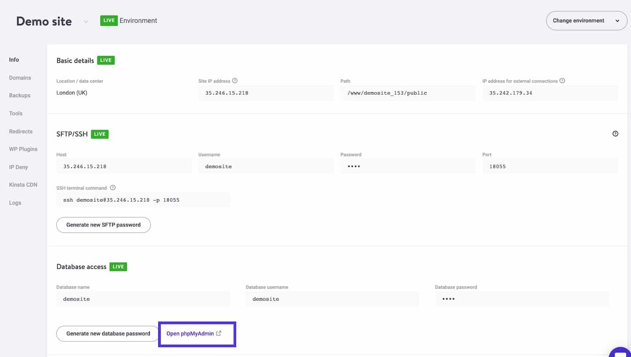The height and width of the screenshot is (357, 631).
Task: Click the LIVE badge next to Basic details
Action: (x=106, y=60)
